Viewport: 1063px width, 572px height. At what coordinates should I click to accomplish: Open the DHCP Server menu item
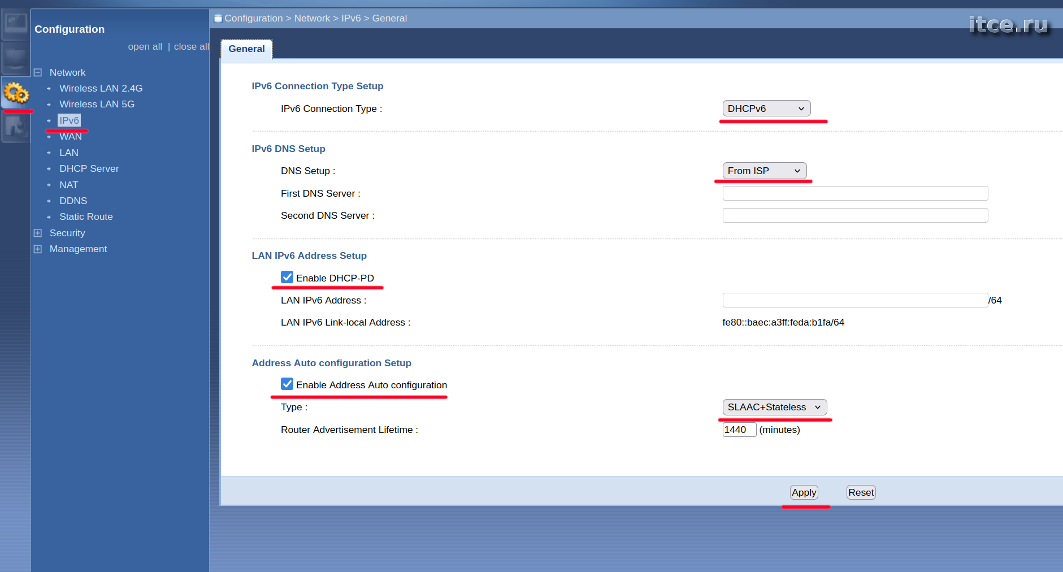(89, 168)
